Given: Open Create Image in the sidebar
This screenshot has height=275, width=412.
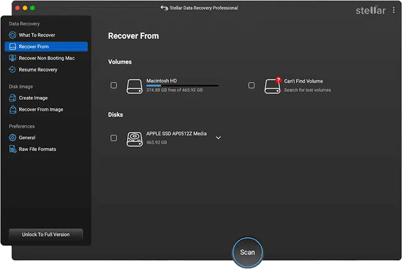Looking at the screenshot, I should (x=33, y=98).
